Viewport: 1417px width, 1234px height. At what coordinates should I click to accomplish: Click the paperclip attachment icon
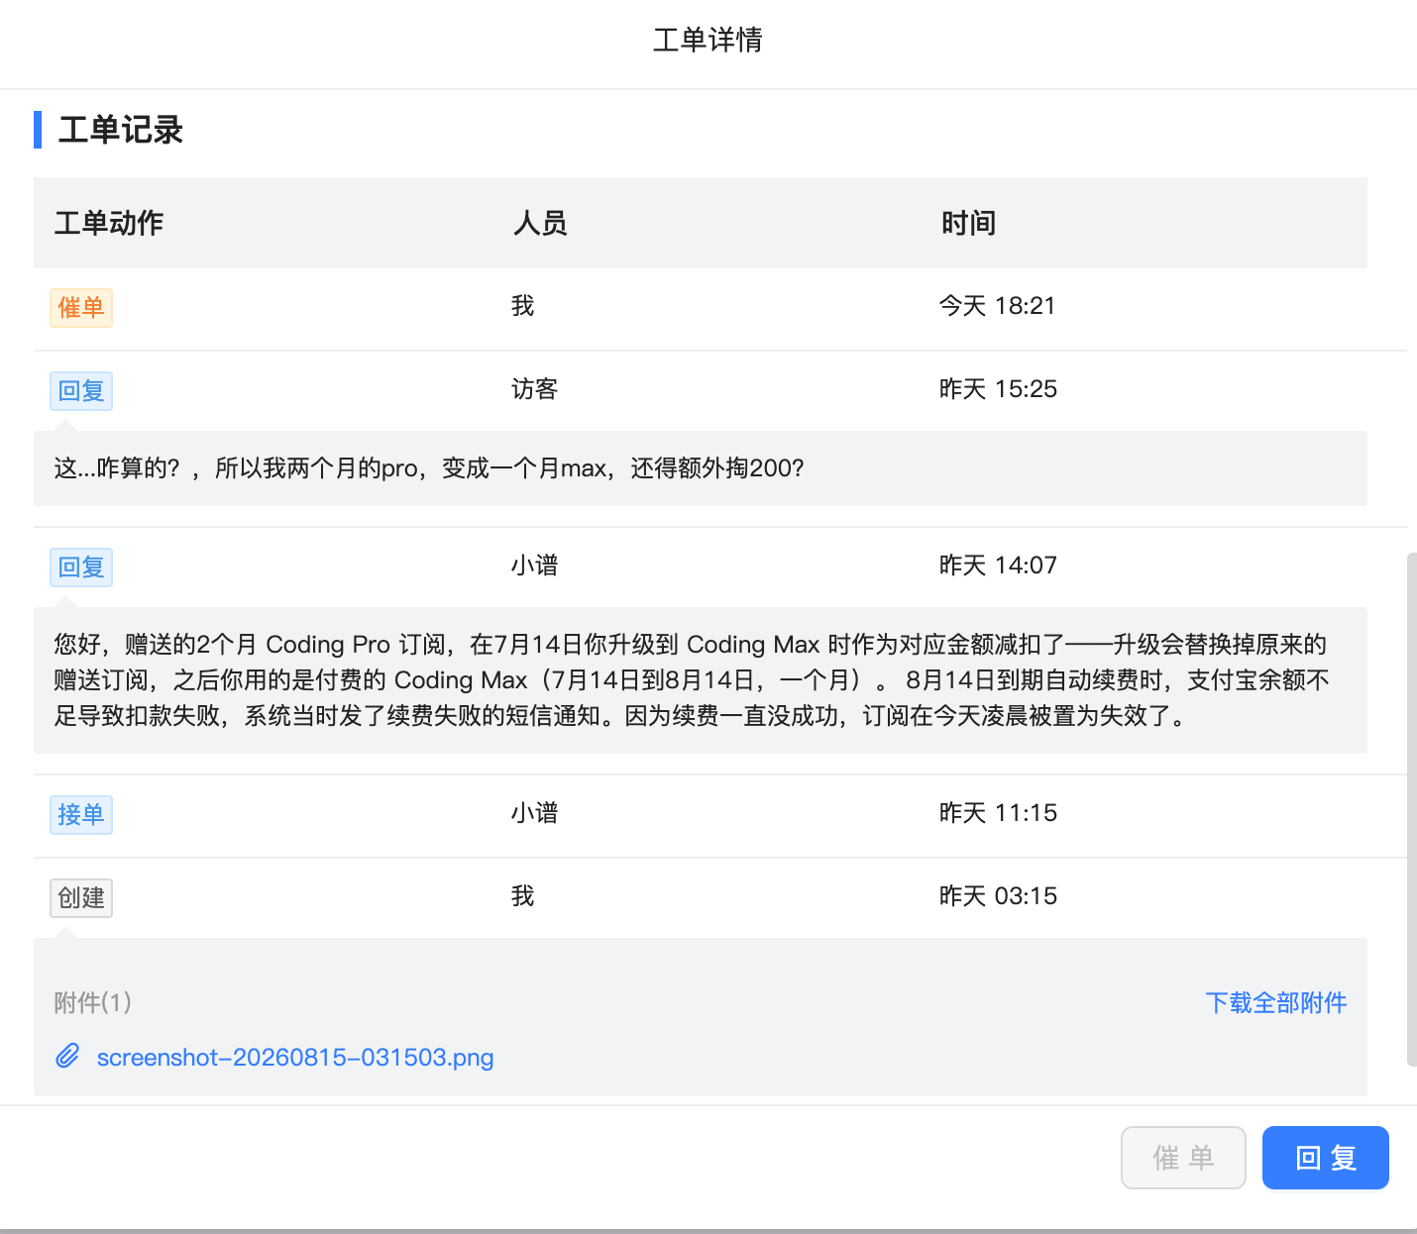pyautogui.click(x=67, y=1056)
